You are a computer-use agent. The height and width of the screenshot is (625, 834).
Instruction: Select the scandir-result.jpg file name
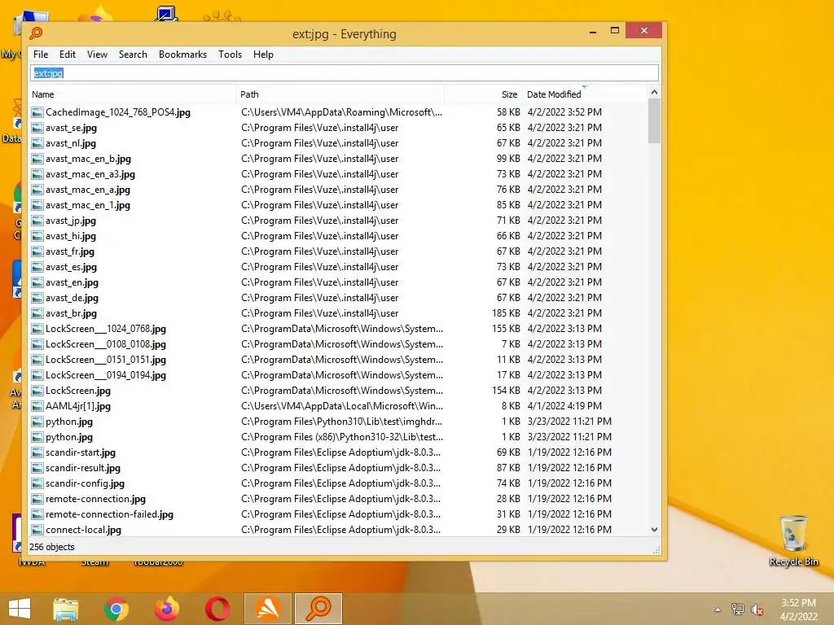(83, 468)
